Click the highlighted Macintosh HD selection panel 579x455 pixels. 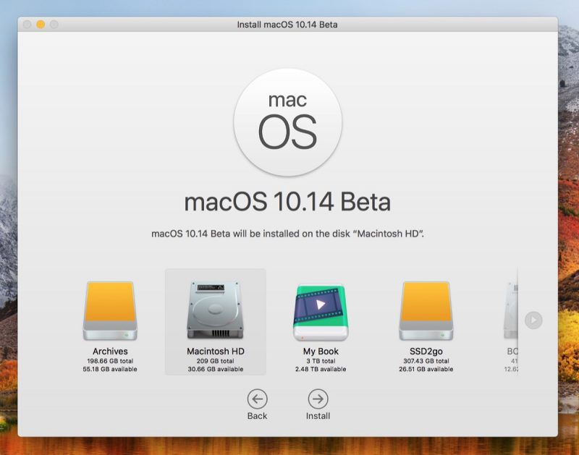point(213,323)
